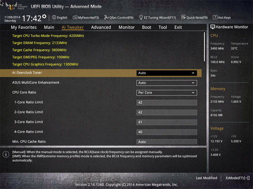Viewport: 253px width, 189px height.
Task: Click the +12V 12.192 V reading
Action: pos(216,141)
